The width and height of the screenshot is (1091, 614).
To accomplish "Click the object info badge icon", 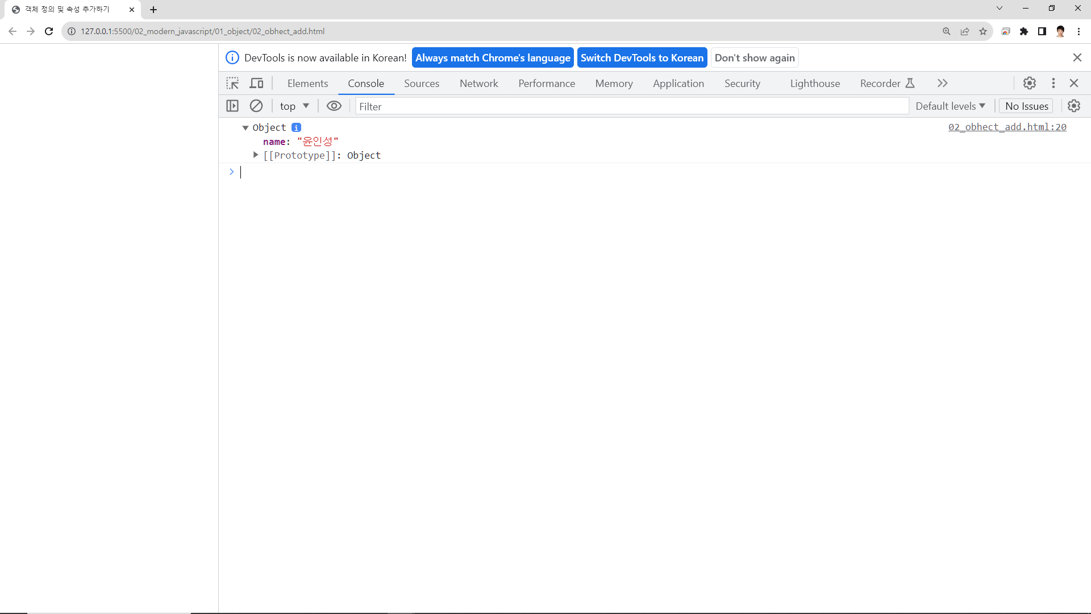I will (296, 127).
